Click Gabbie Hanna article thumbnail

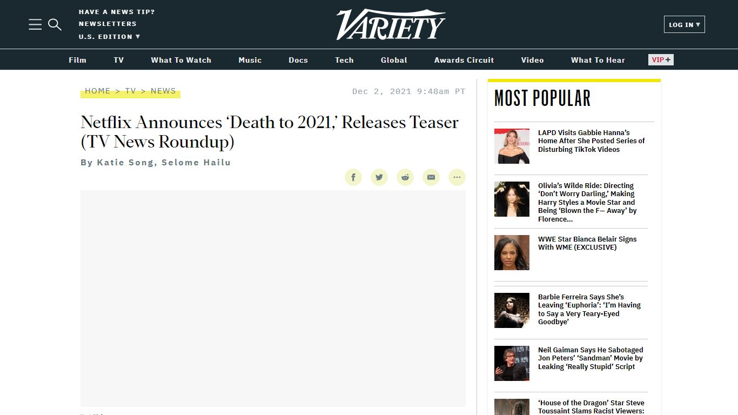512,146
